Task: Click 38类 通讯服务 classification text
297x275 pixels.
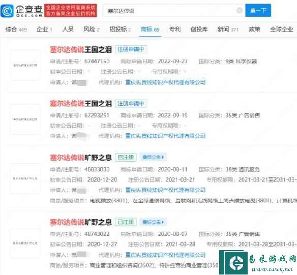Action: point(243,169)
